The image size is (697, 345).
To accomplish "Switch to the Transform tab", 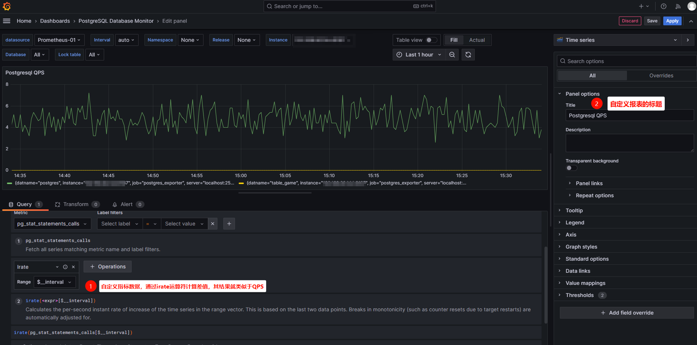I will click(x=76, y=204).
